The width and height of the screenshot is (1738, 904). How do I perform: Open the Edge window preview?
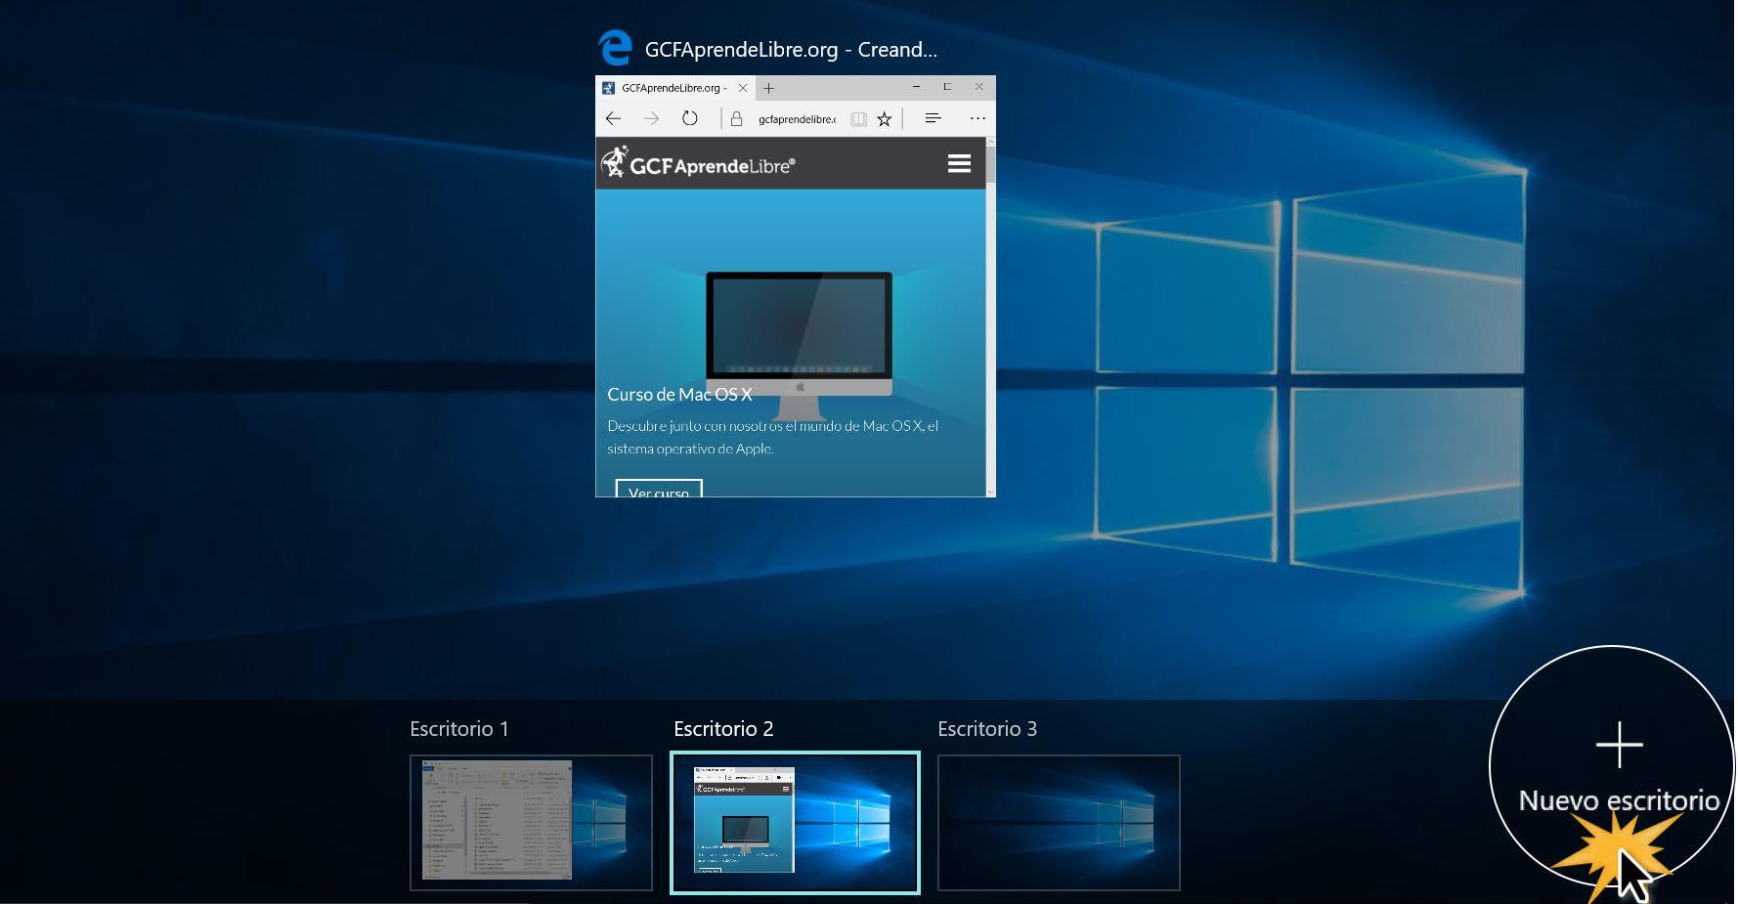796,286
